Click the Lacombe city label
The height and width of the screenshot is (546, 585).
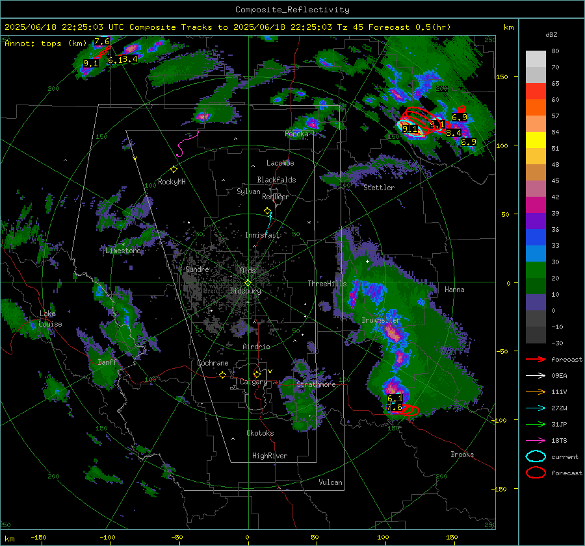tap(280, 163)
